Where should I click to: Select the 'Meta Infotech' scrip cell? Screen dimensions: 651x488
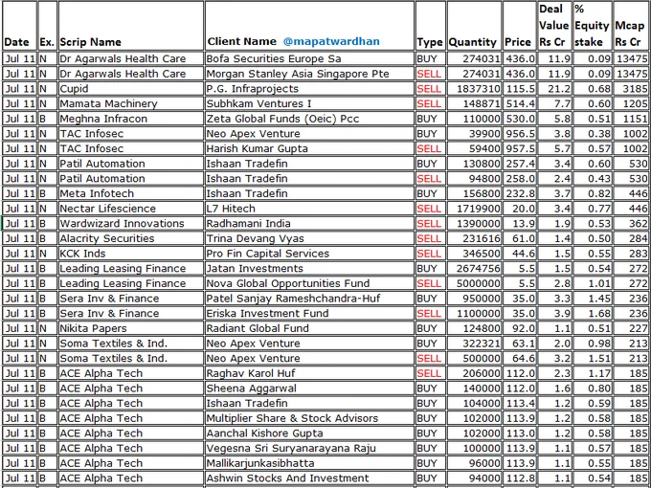coord(131,193)
